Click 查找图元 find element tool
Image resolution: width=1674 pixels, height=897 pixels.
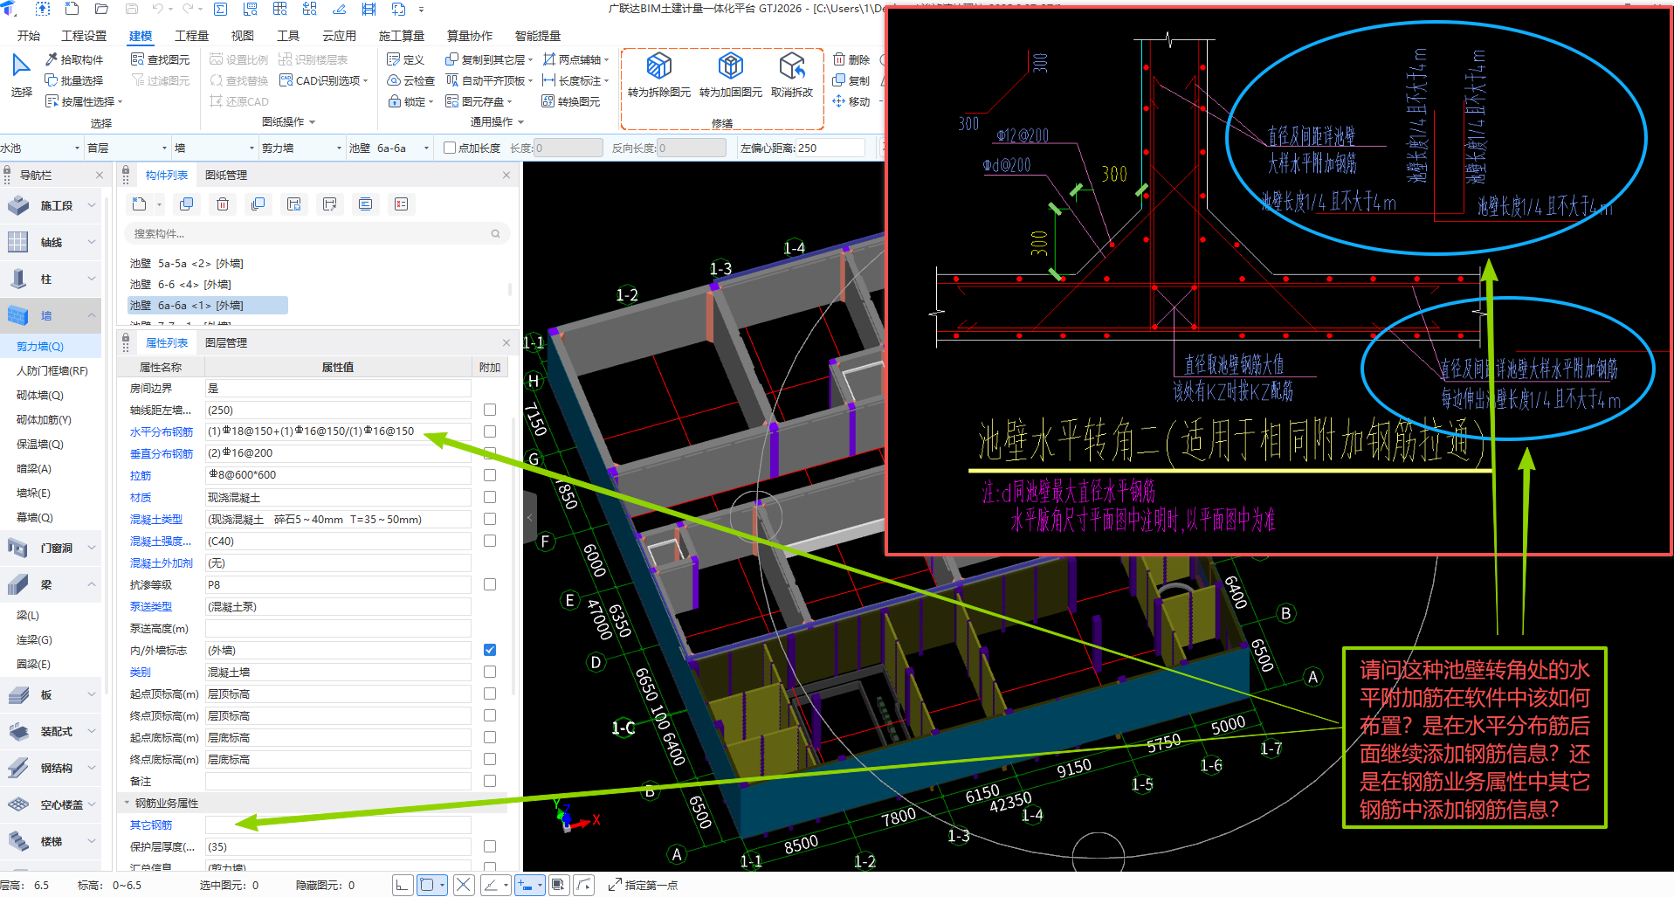point(160,59)
